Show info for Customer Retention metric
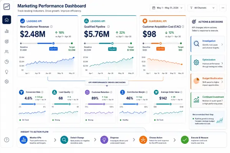 111,92
